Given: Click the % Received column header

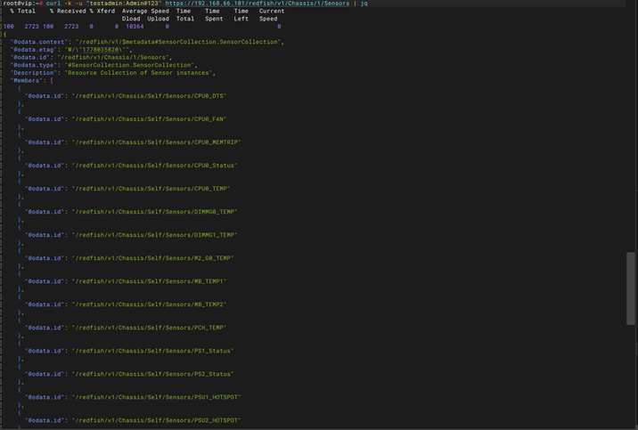Looking at the screenshot, I should click(68, 11).
